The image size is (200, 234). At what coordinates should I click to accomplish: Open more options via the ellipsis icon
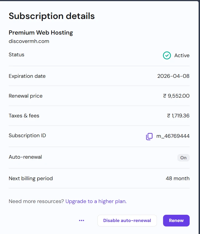point(81,220)
